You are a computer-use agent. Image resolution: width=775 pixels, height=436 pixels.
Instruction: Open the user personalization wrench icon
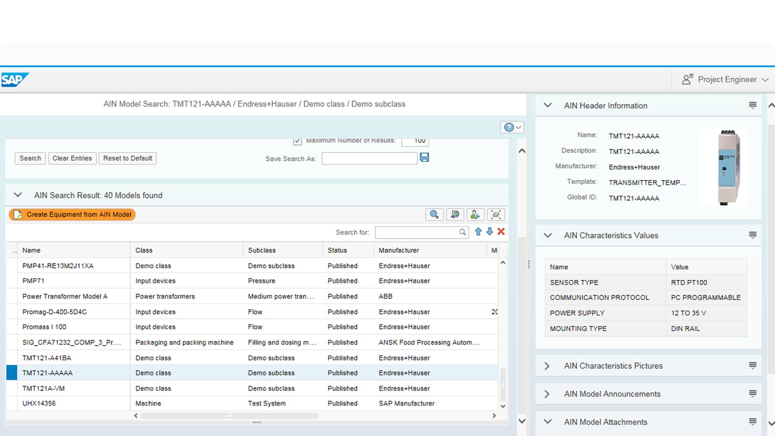(x=475, y=215)
